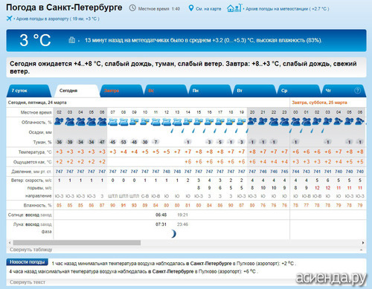Click the Ощущается как, °C row label
372x289 pixels.
pyautogui.click(x=33, y=162)
